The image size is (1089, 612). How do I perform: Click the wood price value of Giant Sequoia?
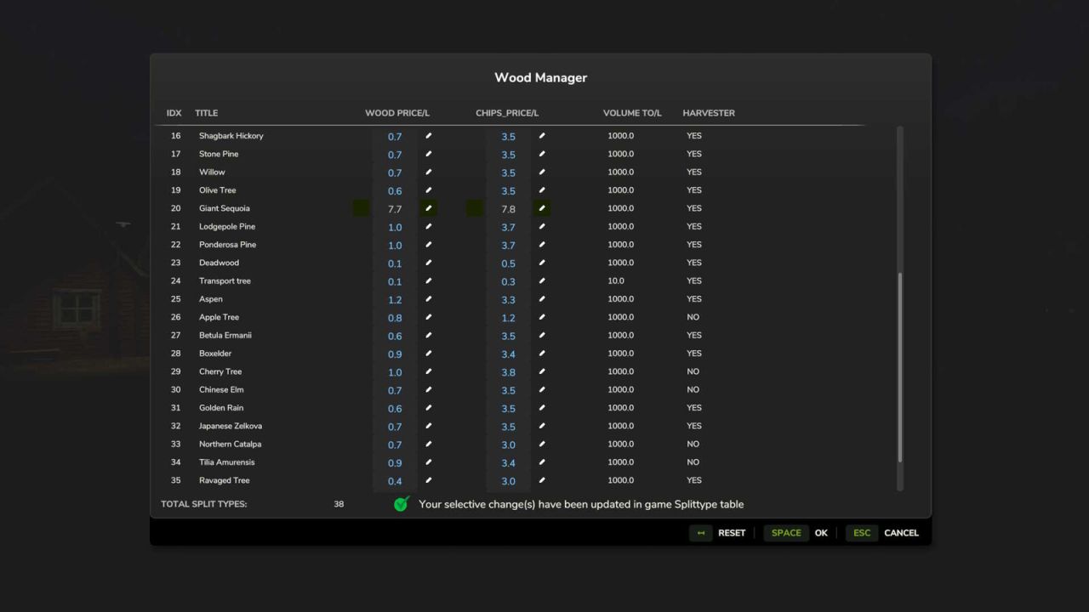coord(394,208)
